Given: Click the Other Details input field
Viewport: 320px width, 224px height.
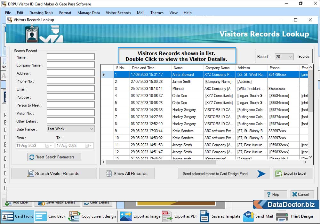Looking at the screenshot, I should coord(71,121).
